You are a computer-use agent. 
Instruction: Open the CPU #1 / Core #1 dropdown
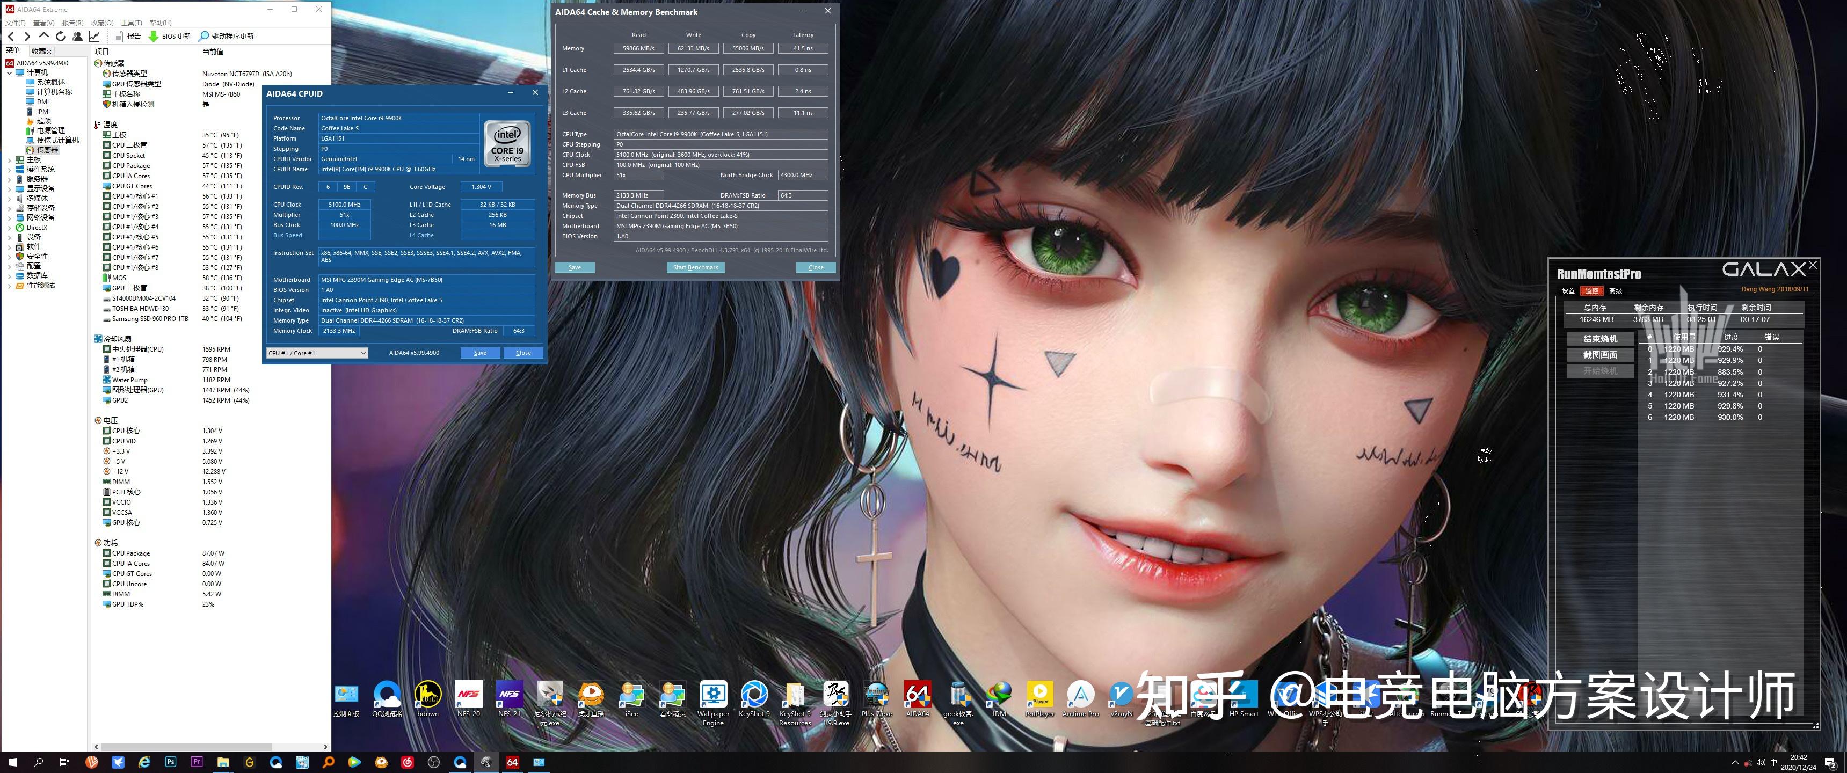click(x=317, y=353)
